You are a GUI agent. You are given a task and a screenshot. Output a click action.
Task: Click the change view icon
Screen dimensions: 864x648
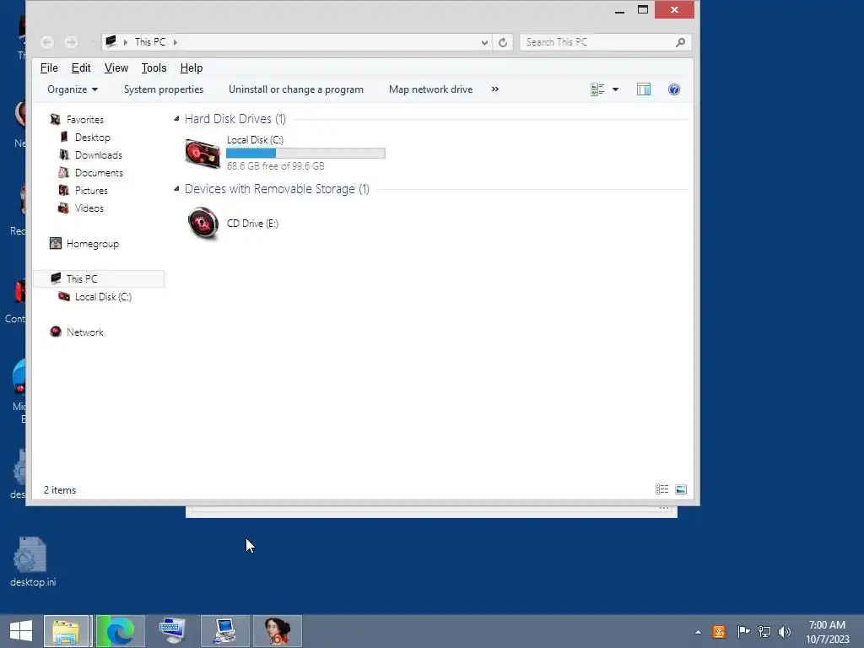(597, 89)
